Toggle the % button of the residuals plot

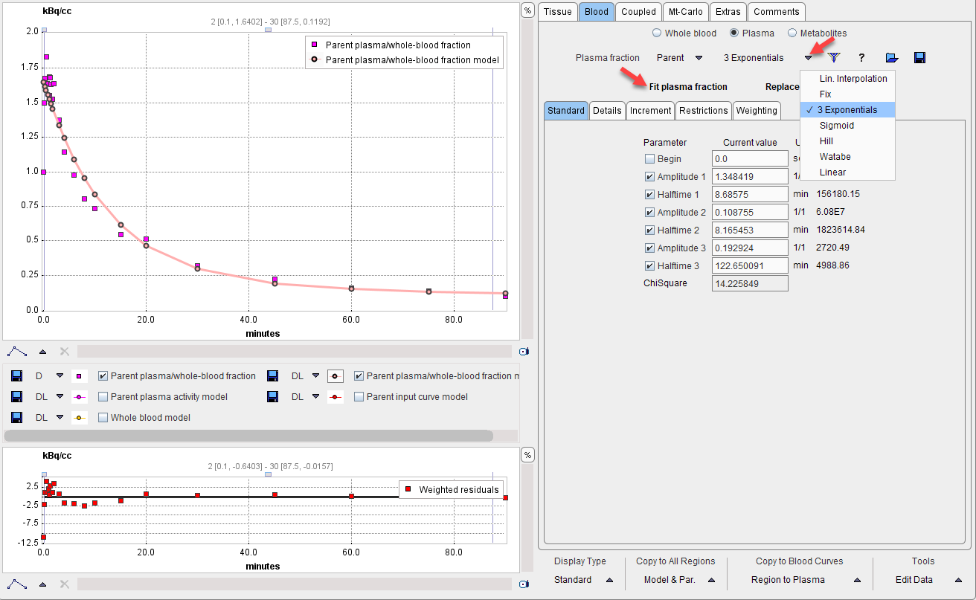(x=527, y=455)
